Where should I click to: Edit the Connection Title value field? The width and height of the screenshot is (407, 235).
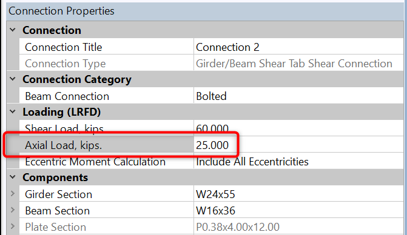pos(298,47)
